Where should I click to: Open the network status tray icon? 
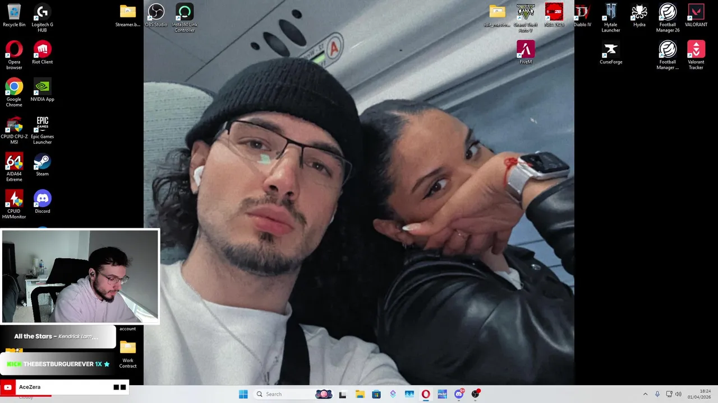click(669, 394)
